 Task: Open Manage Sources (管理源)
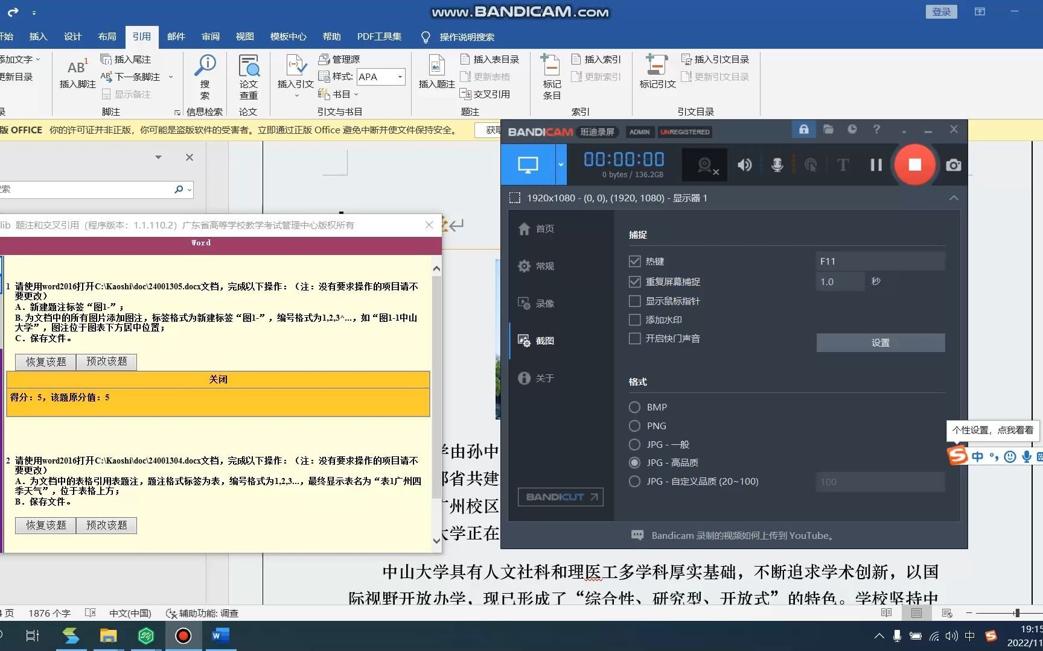click(x=339, y=59)
